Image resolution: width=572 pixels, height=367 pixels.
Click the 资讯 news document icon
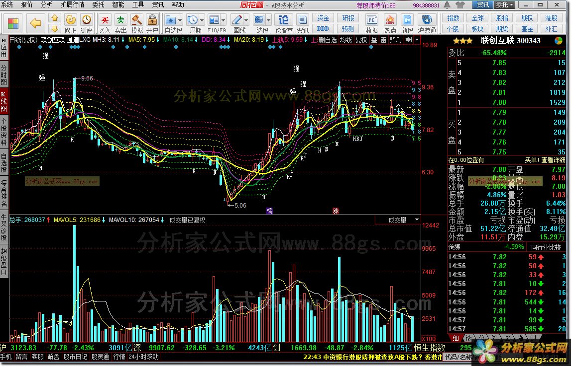pyautogui.click(x=302, y=24)
